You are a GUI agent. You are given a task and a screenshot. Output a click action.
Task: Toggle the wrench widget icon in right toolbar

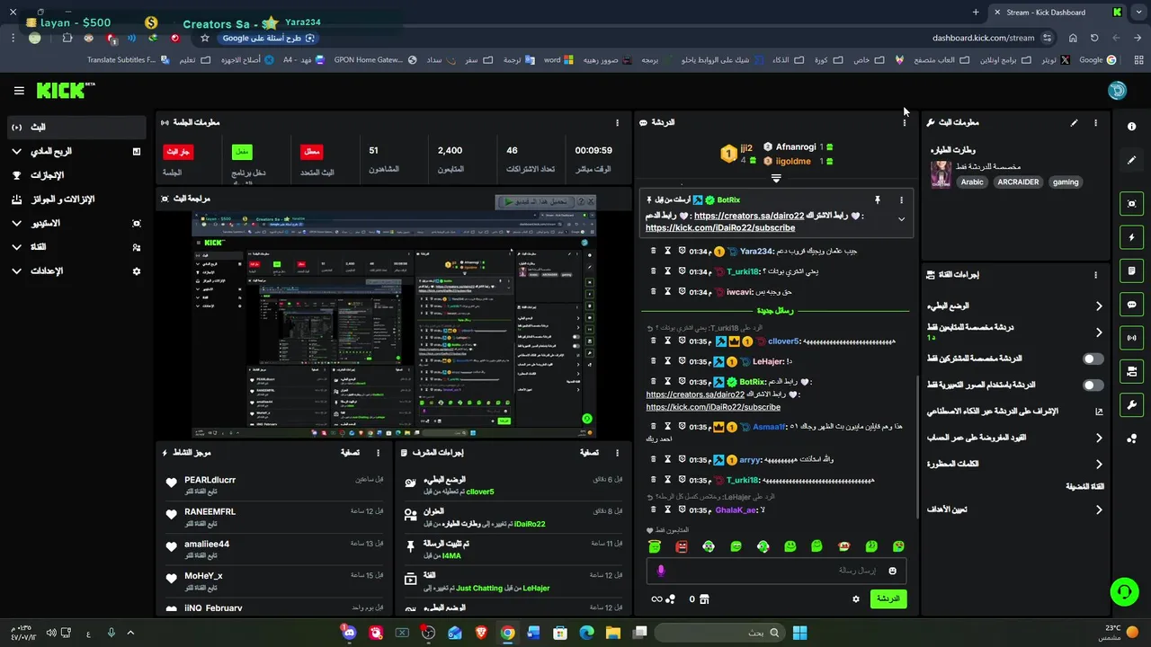1131,404
